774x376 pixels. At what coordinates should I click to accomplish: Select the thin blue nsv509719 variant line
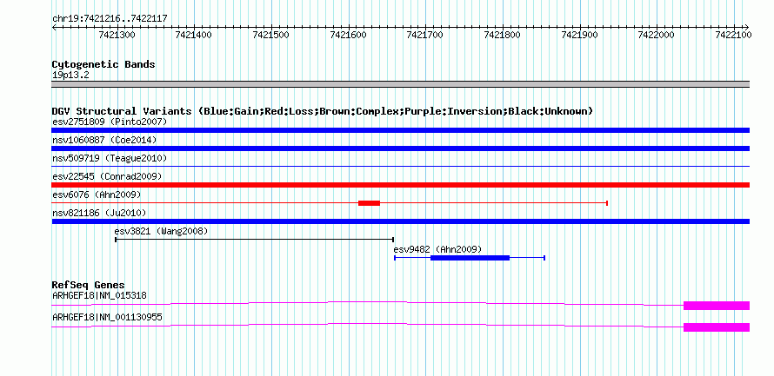coord(400,167)
